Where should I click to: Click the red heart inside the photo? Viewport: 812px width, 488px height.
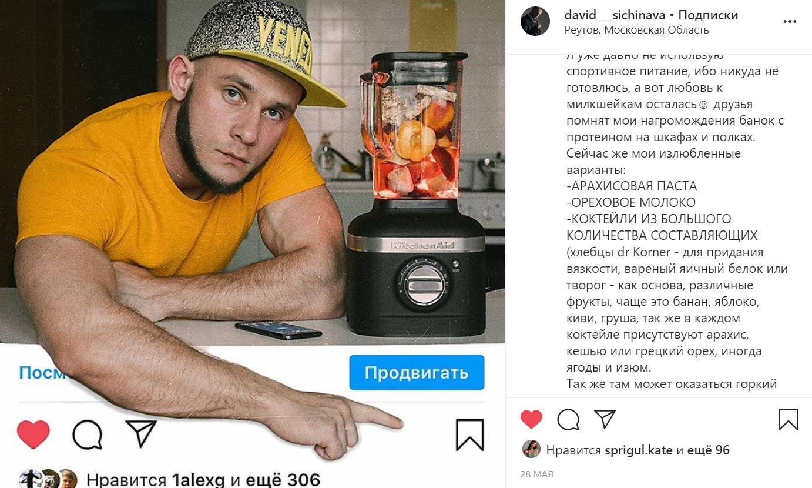pos(33,434)
